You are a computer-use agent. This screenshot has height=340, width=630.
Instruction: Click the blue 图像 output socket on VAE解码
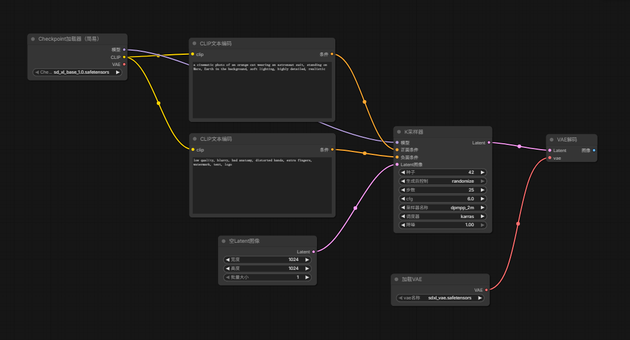point(594,150)
